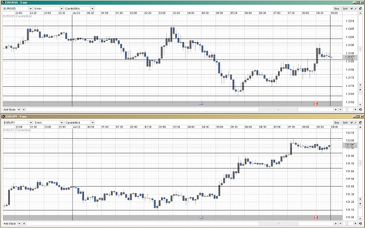Viewport: 365px width, 228px height.
Task: Click the EUR/JPY horizontal scrollbar thumb
Action: click(279, 223)
